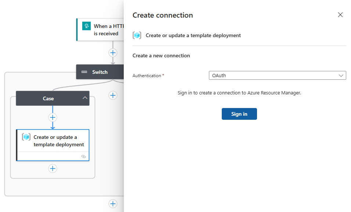This screenshot has height=212, width=351.
Task: Click Azure Resource Manager icon in panel header
Action: pyautogui.click(x=137, y=35)
